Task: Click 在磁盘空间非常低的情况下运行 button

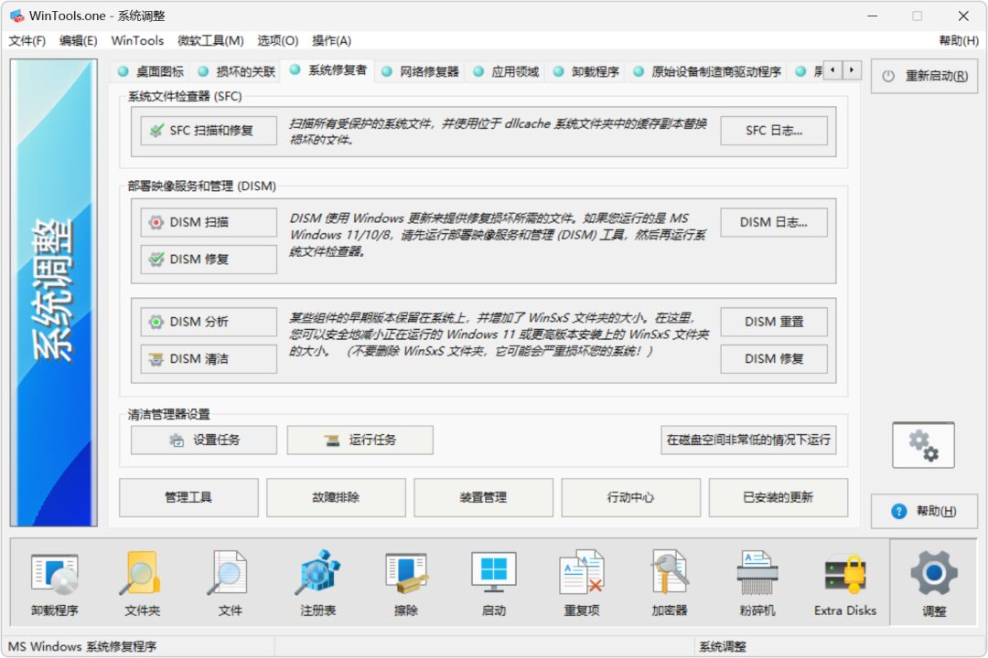Action: (748, 440)
